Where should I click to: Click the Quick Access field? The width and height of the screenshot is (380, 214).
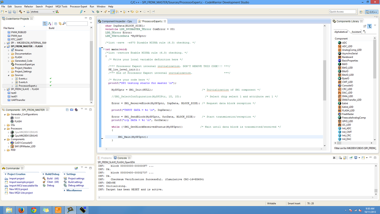342,12
